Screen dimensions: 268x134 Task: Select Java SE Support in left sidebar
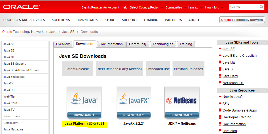25,64
